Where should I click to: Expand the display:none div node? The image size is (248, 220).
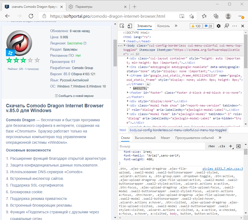click(128, 101)
